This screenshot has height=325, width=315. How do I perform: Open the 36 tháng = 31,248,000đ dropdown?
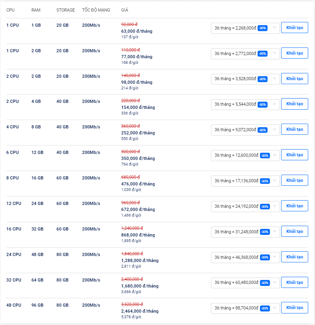click(x=245, y=232)
